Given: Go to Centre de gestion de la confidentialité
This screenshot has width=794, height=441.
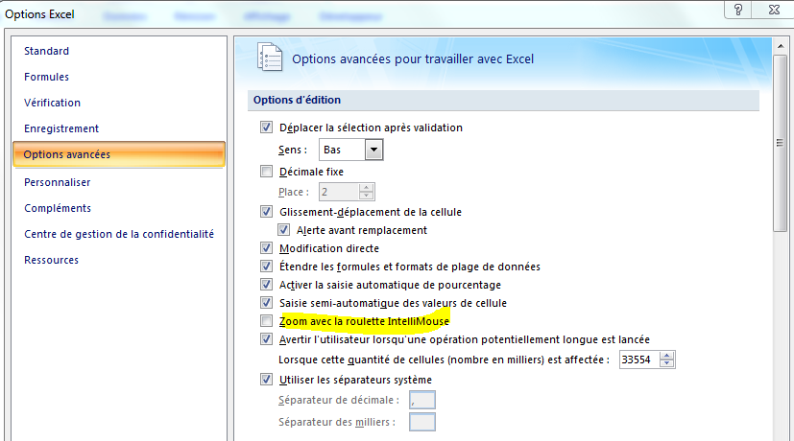Looking at the screenshot, I should coord(119,234).
